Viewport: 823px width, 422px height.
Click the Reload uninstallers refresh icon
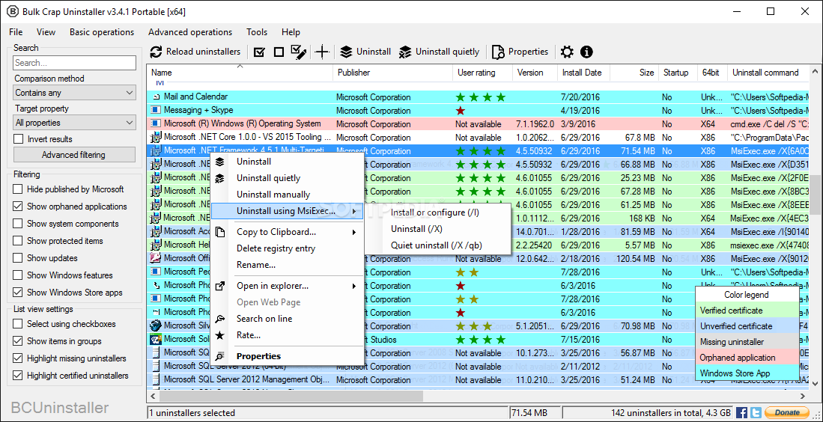click(x=156, y=52)
